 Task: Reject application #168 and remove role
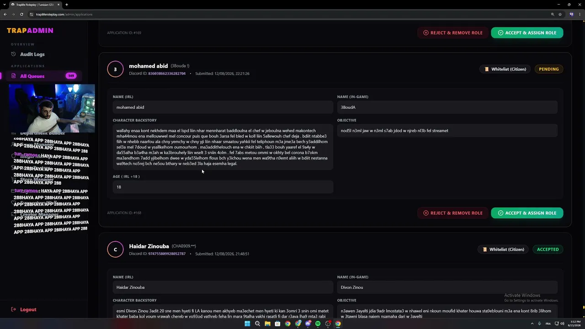pos(453,213)
